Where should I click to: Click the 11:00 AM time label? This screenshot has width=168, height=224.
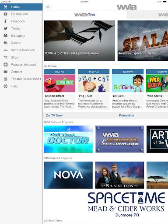tap(59, 72)
